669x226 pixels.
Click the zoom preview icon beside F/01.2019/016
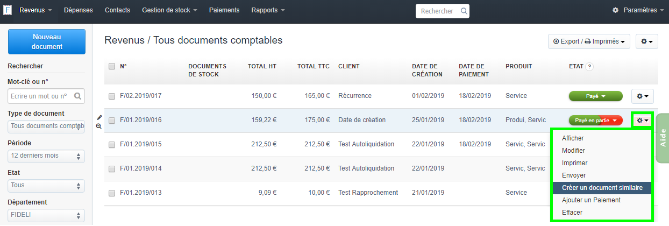[99, 126]
